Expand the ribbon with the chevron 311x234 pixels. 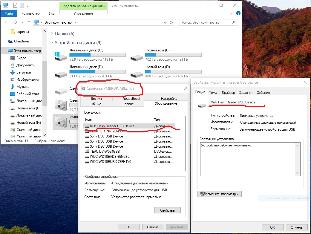pyautogui.click(x=232, y=13)
